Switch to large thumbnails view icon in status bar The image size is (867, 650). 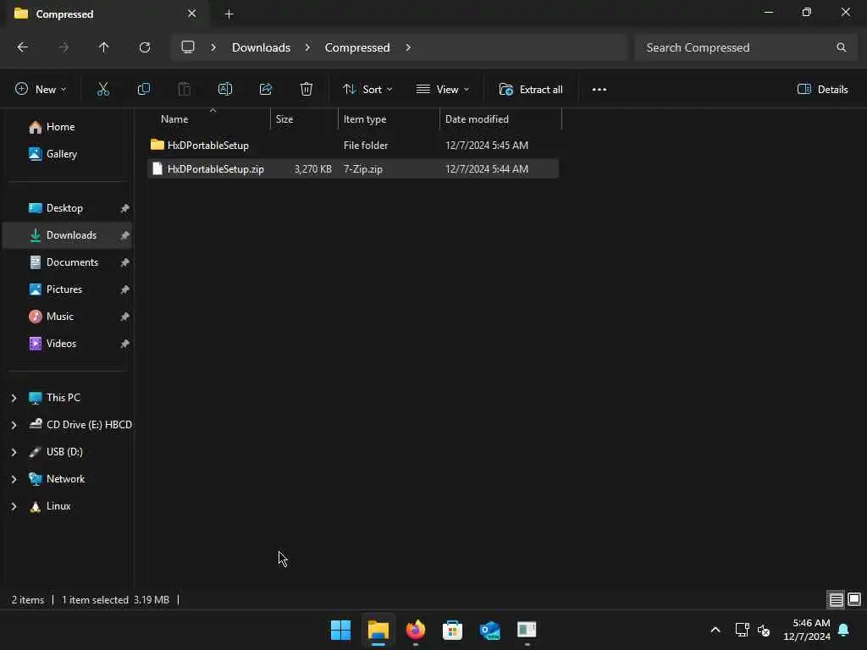(854, 600)
